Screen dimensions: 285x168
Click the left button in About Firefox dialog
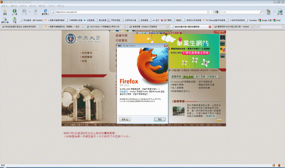click(125, 120)
